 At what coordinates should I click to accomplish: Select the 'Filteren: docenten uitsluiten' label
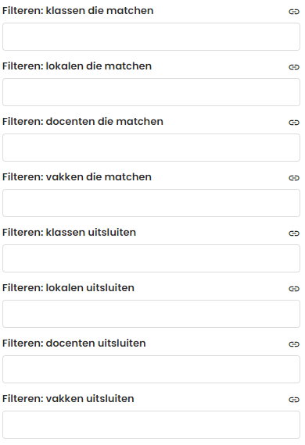(x=74, y=343)
